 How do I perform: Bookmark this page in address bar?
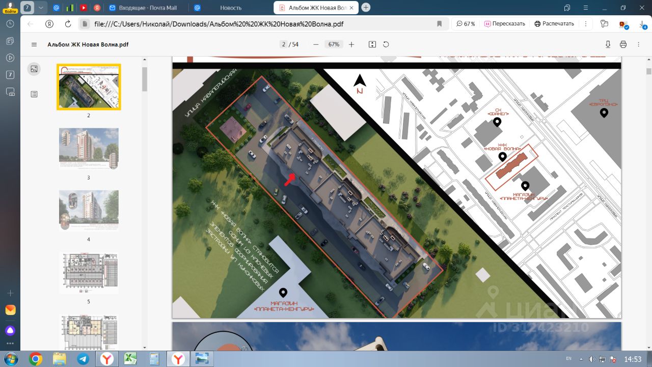439,24
